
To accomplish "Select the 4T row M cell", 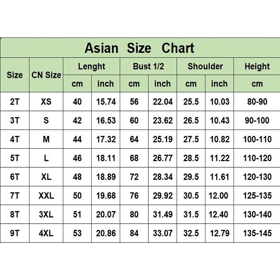I will point(46,139).
